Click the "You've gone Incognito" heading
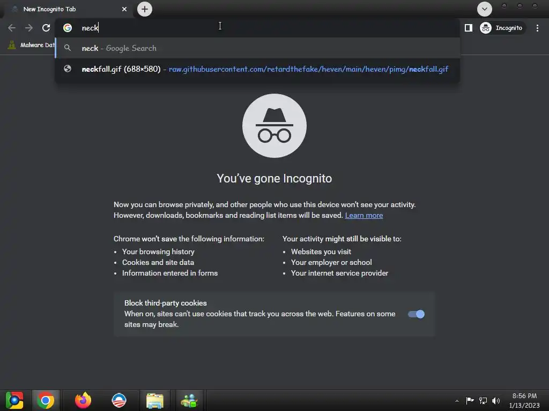The image size is (549, 411). tap(274, 179)
